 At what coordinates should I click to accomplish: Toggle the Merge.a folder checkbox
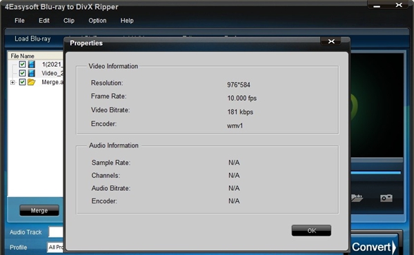pos(22,82)
